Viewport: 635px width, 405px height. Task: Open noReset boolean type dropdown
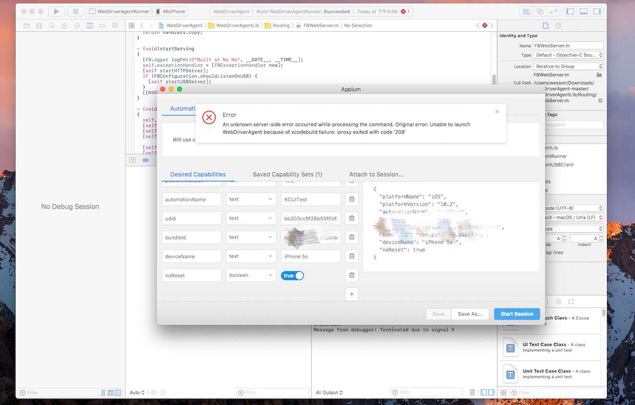click(251, 275)
